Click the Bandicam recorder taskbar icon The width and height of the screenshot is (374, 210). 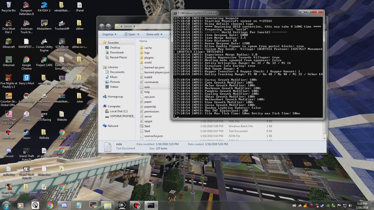pyautogui.click(x=136, y=205)
